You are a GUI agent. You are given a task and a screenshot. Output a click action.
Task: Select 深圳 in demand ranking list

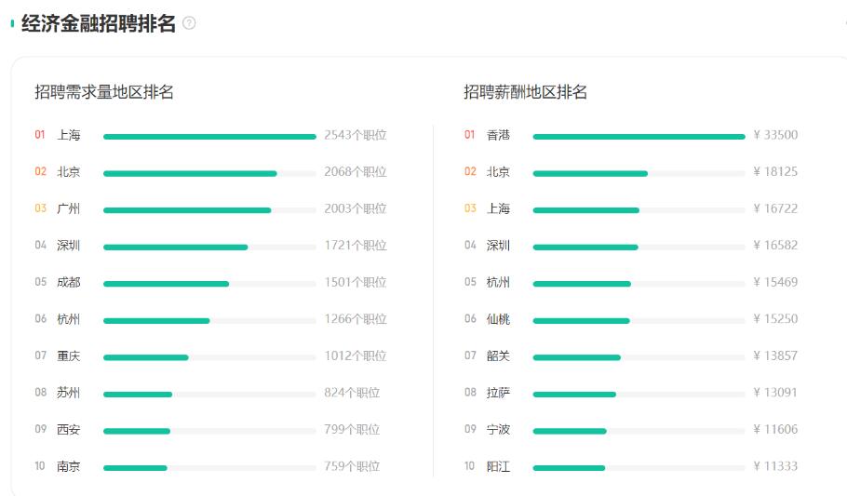coord(69,246)
